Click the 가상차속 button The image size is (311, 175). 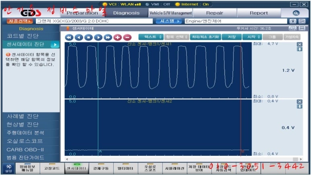click(x=292, y=37)
